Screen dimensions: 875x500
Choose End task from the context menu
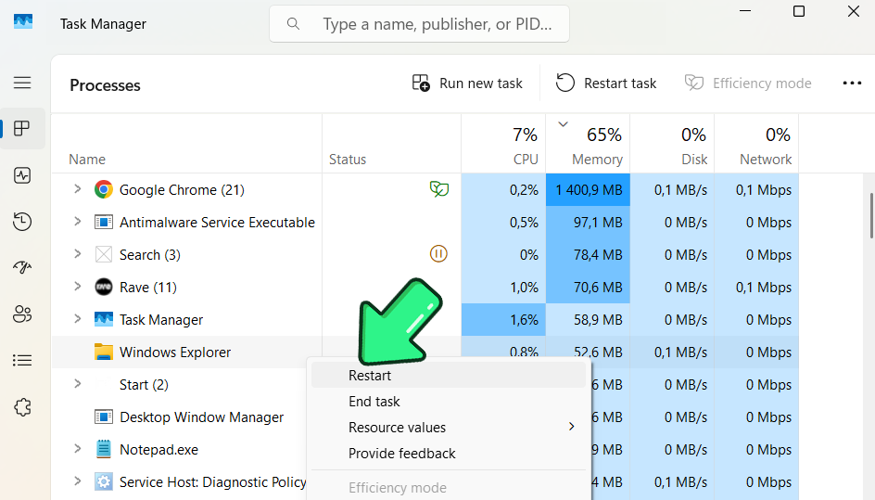[449, 401]
